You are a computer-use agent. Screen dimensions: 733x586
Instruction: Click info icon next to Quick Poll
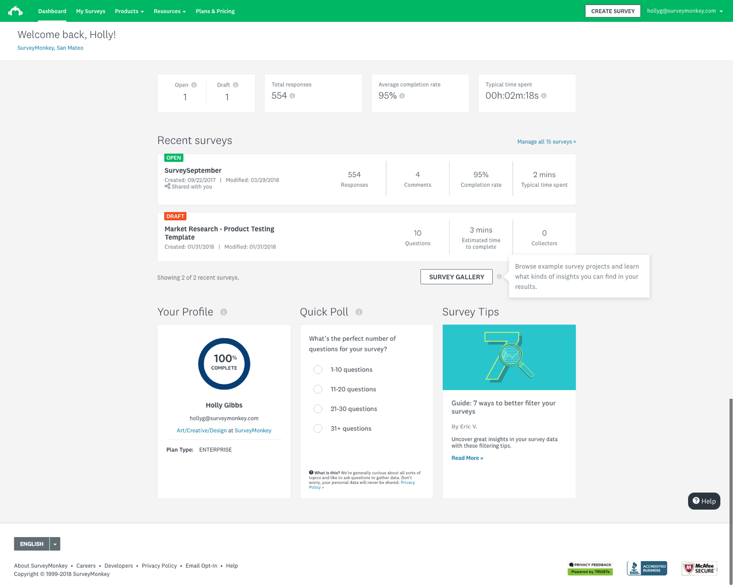pos(359,312)
